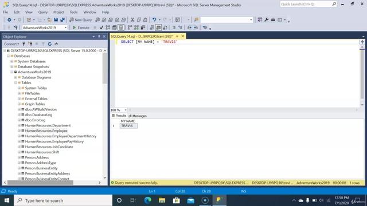
Task: Expand the System Databases node
Action: click(x=12, y=61)
